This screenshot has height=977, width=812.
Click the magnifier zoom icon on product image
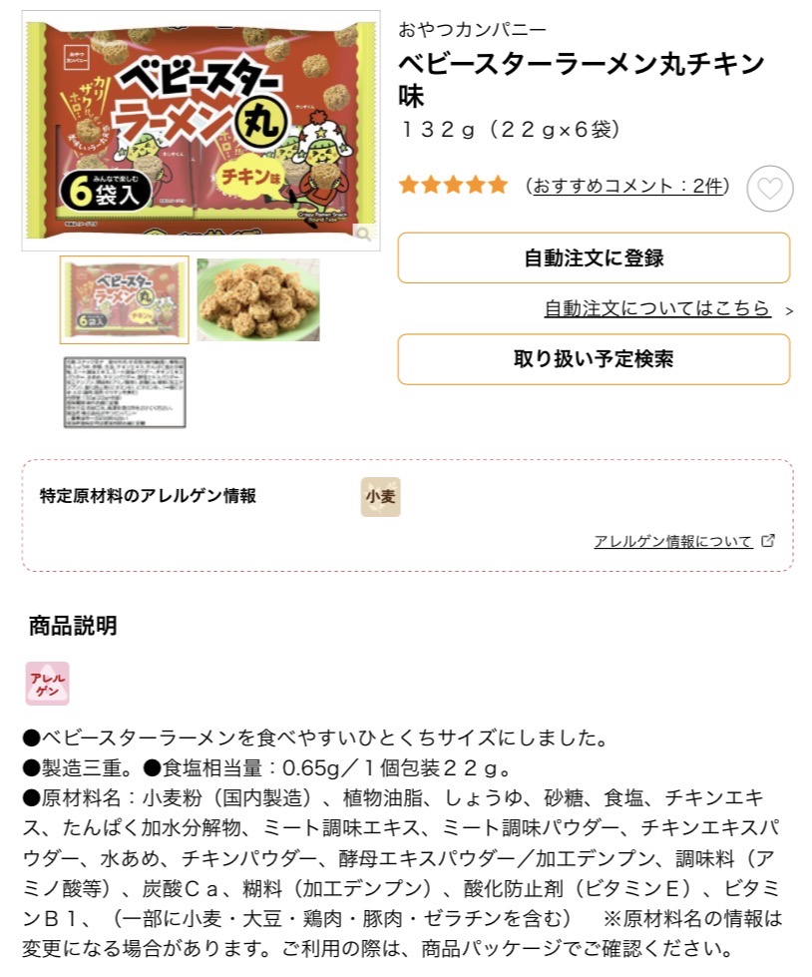[x=363, y=234]
